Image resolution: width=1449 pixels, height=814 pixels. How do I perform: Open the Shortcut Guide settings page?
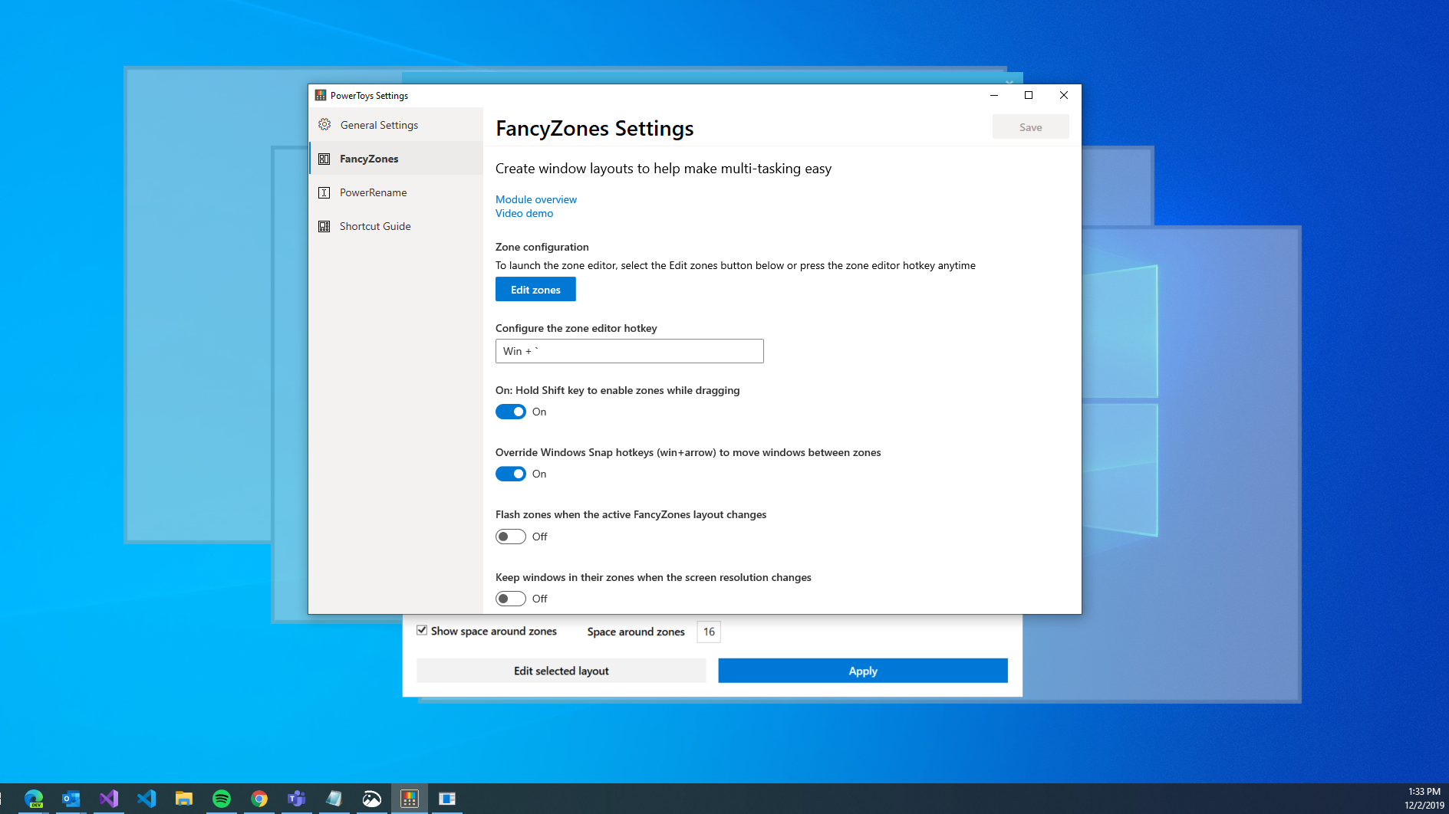coord(375,226)
